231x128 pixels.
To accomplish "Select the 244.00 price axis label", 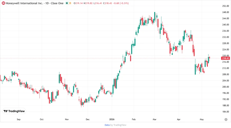I will tap(226, 19).
